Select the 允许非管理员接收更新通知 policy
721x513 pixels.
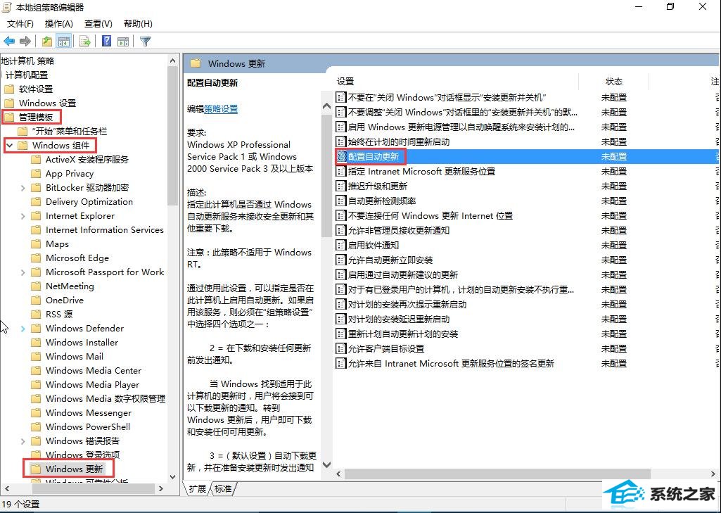tap(399, 231)
